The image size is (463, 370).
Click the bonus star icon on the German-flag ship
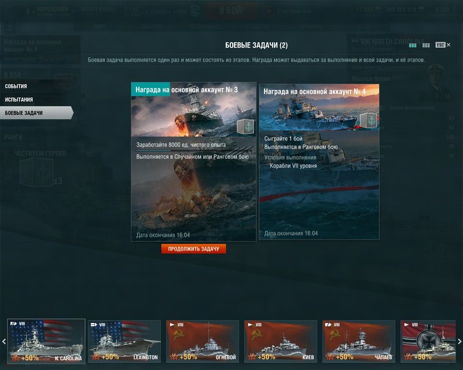pos(408,357)
